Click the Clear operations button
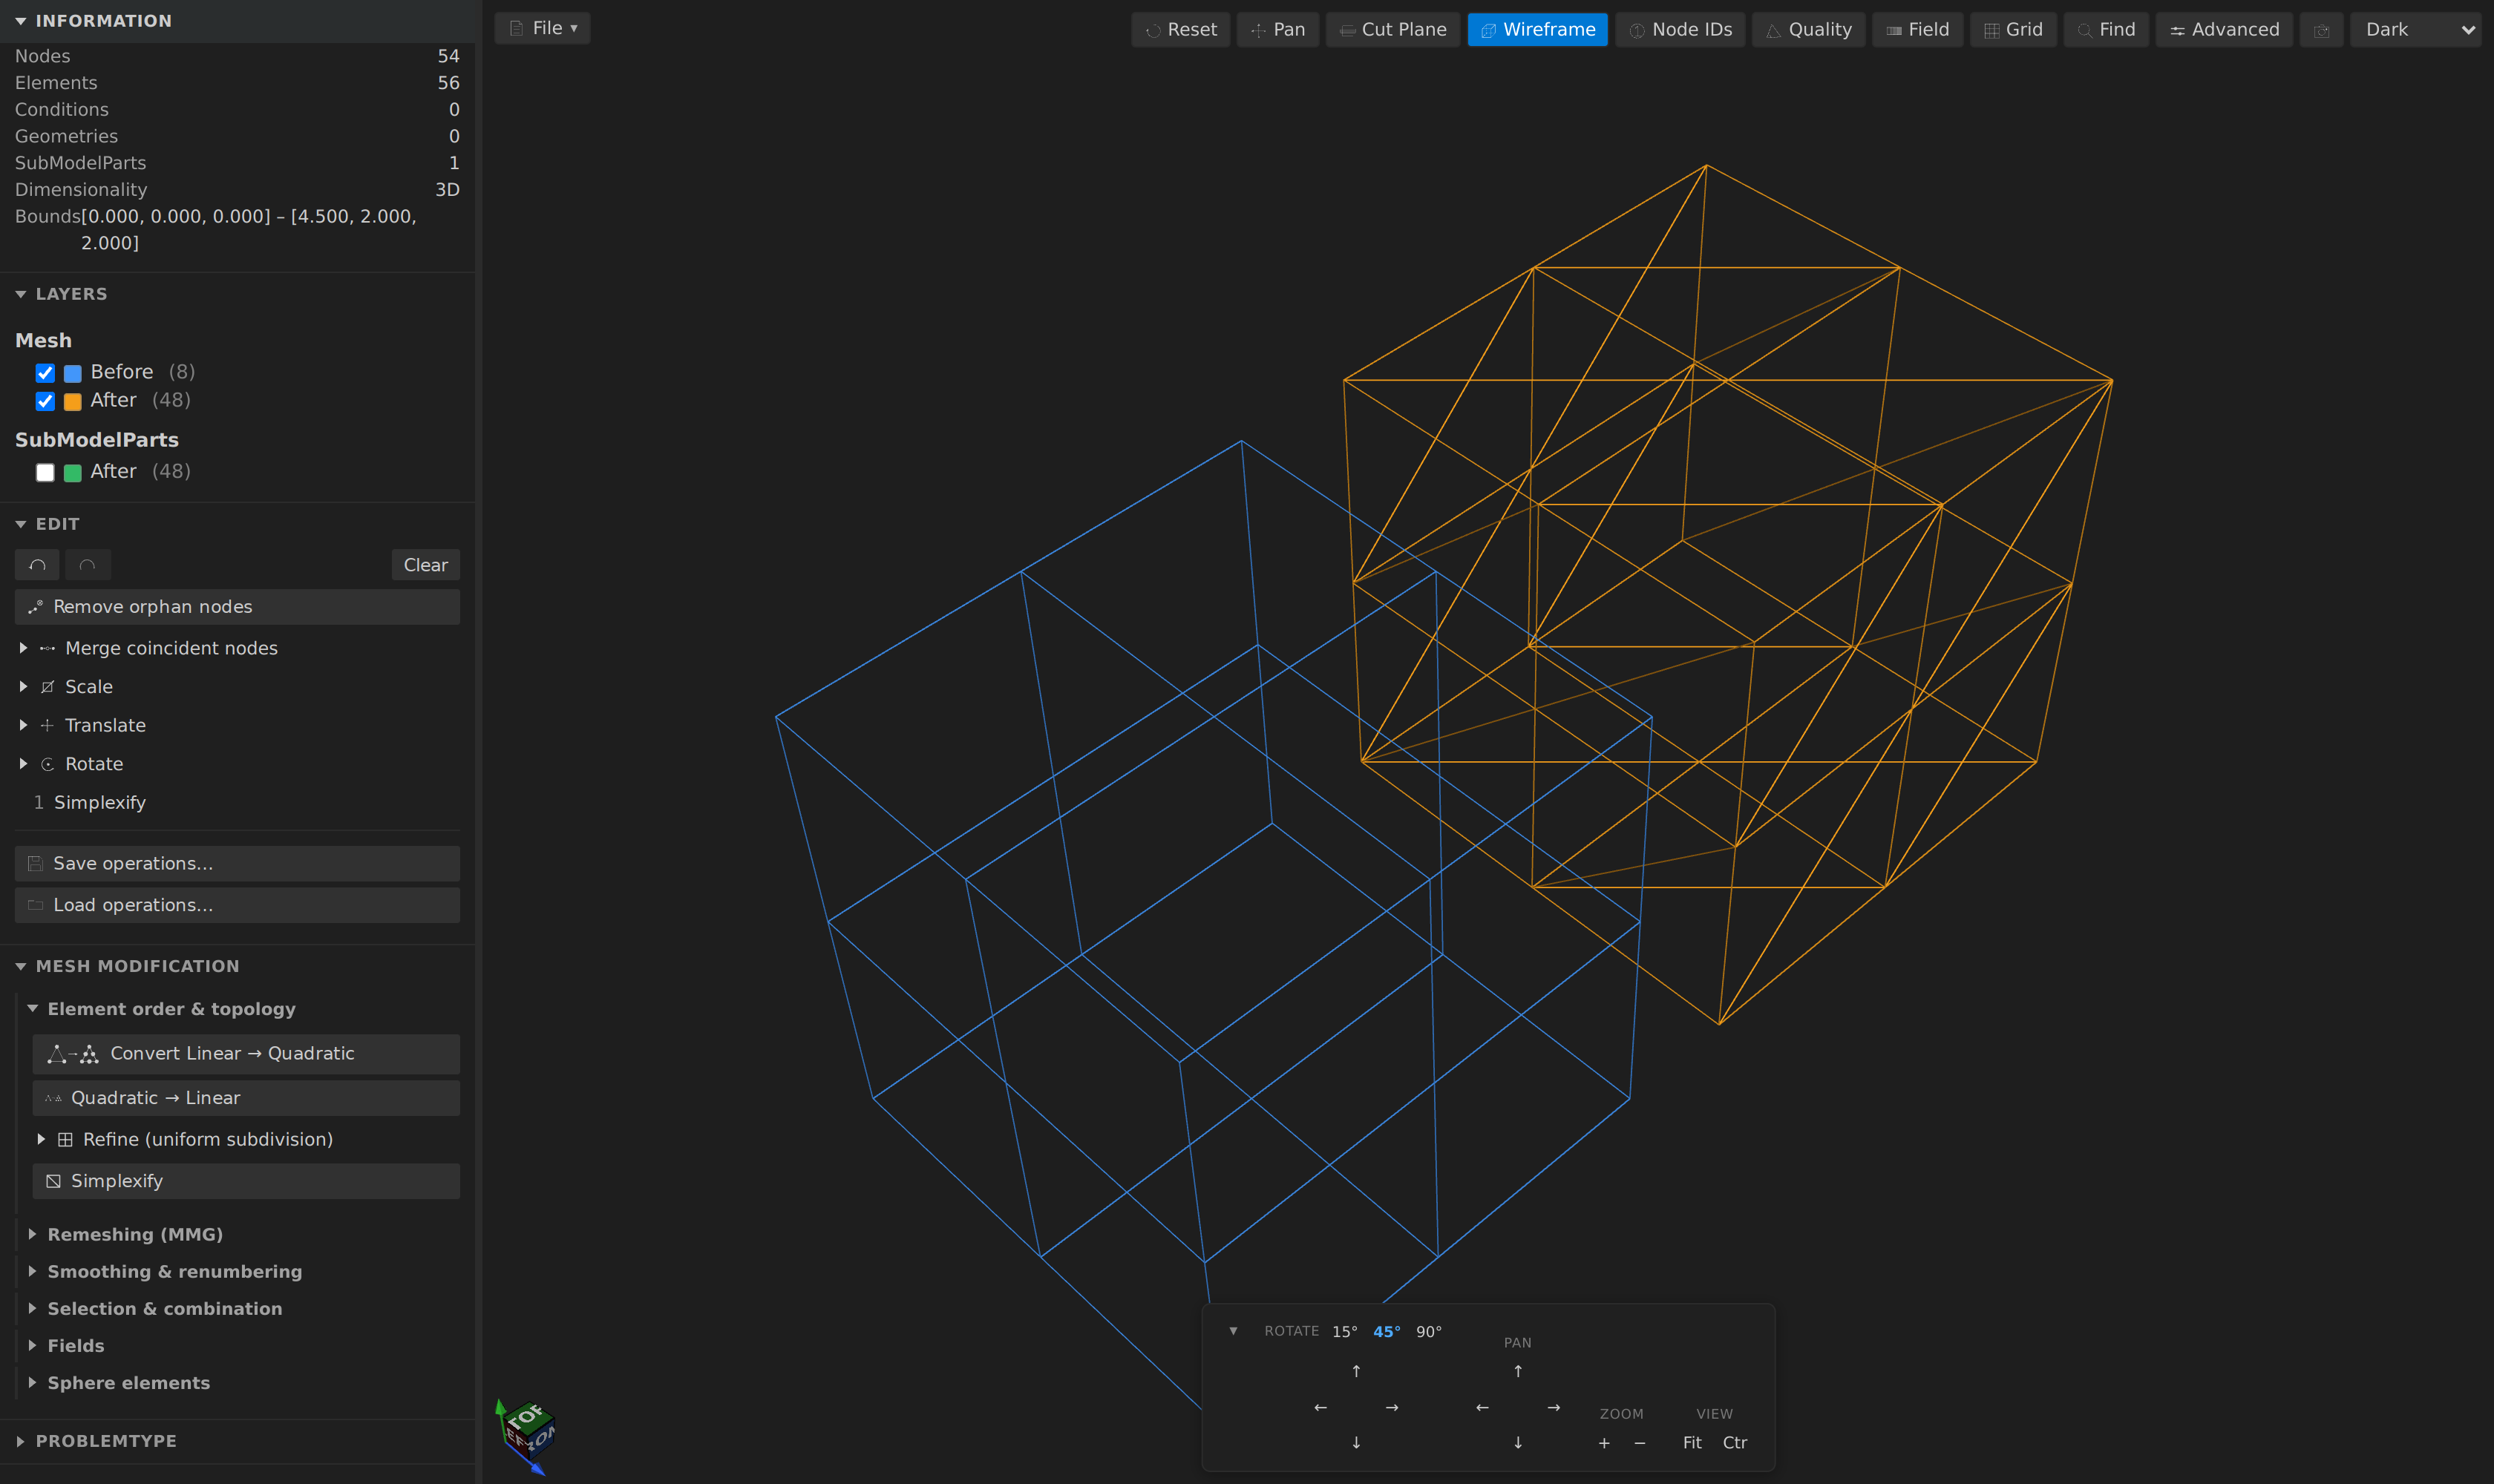 tap(425, 565)
